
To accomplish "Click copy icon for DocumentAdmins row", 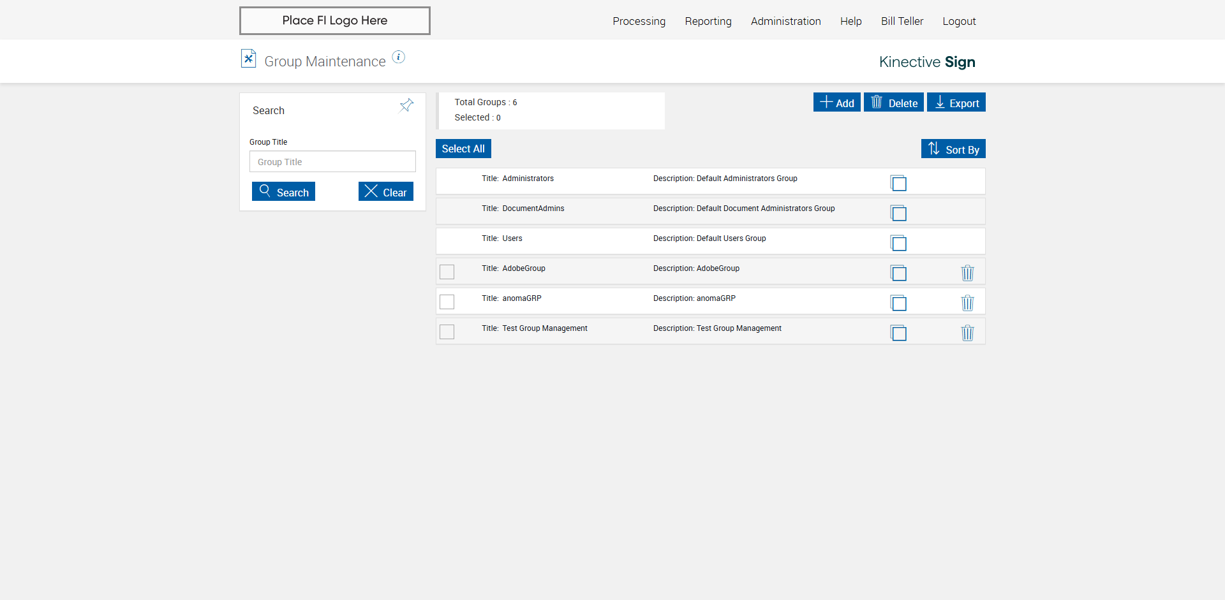I will [x=898, y=213].
